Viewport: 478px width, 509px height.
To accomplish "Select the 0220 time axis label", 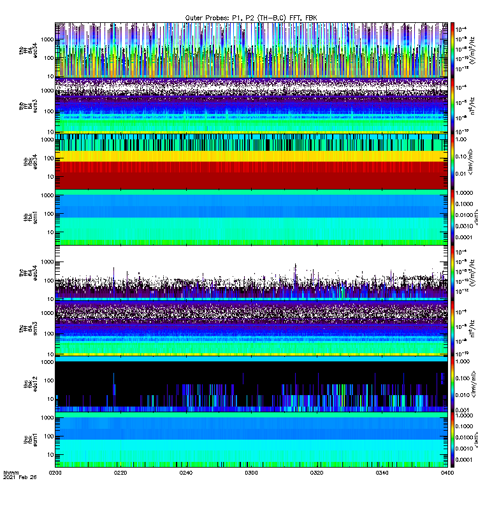I will pyautogui.click(x=120, y=473).
